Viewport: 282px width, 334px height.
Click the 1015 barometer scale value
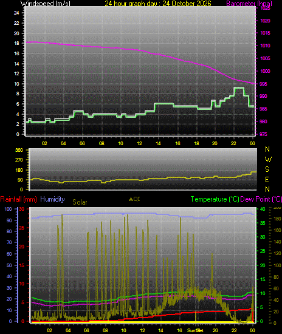266,33
